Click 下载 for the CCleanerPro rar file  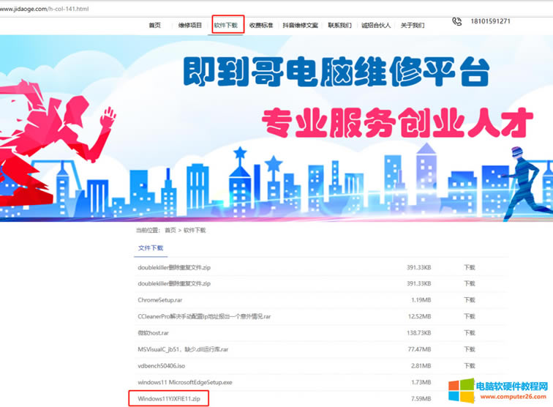click(469, 316)
